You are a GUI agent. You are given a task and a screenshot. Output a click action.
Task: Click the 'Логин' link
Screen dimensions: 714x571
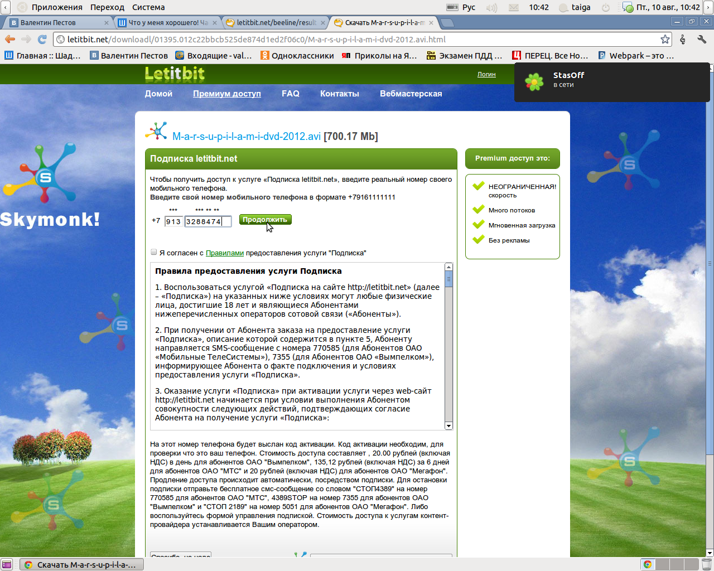[486, 74]
